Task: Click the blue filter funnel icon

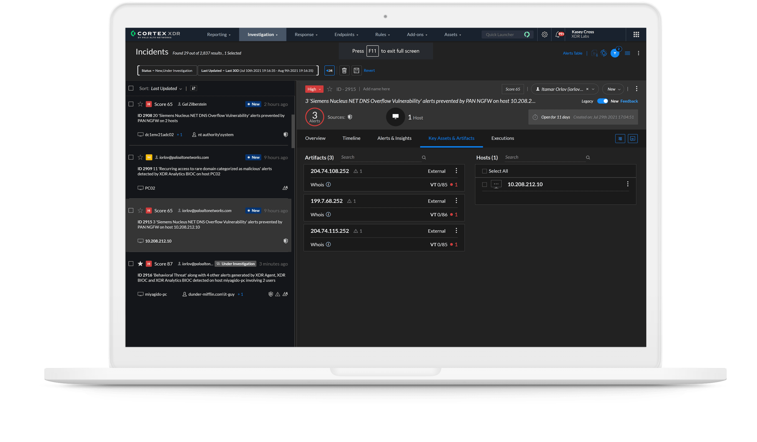Action: [x=615, y=54]
